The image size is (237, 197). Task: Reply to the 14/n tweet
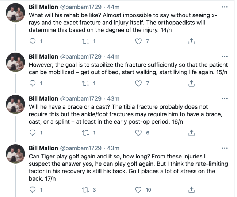click(x=33, y=41)
